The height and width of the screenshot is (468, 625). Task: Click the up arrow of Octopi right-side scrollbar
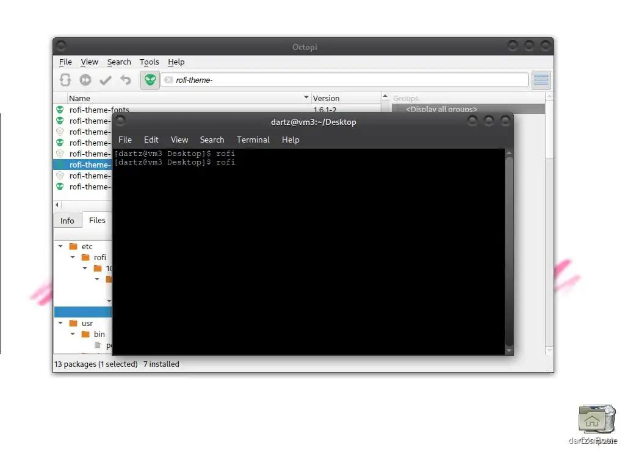549,96
